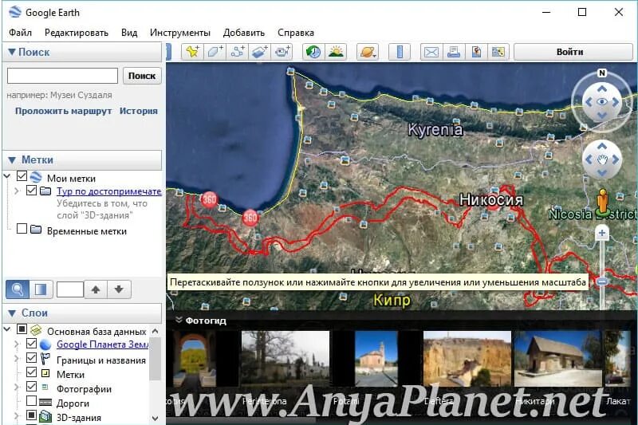Click the Hide Sidebar toolbar button
Viewport: 638px width, 425px height.
click(169, 52)
